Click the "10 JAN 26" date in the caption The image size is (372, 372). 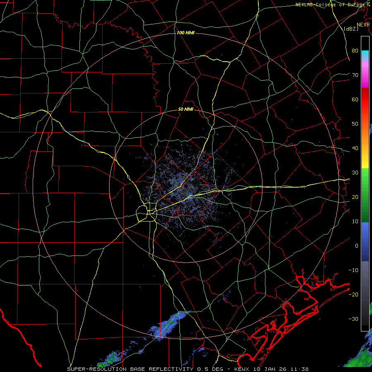[x=270, y=369]
